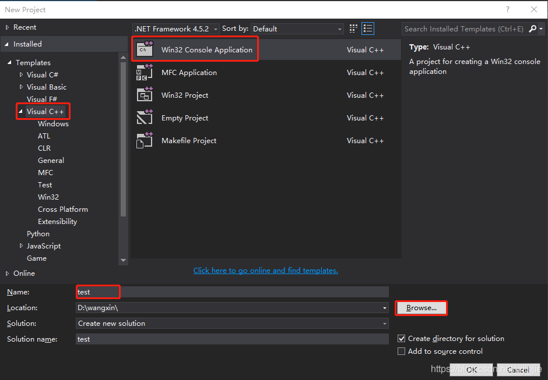Select the Python tree item
Screen dimensions: 548x380
38,234
